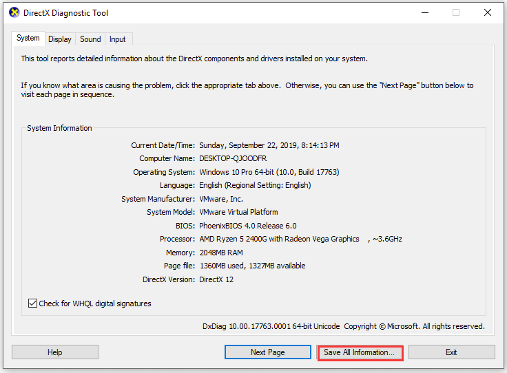The width and height of the screenshot is (507, 373).
Task: Open the Sound tab
Action: pos(90,39)
